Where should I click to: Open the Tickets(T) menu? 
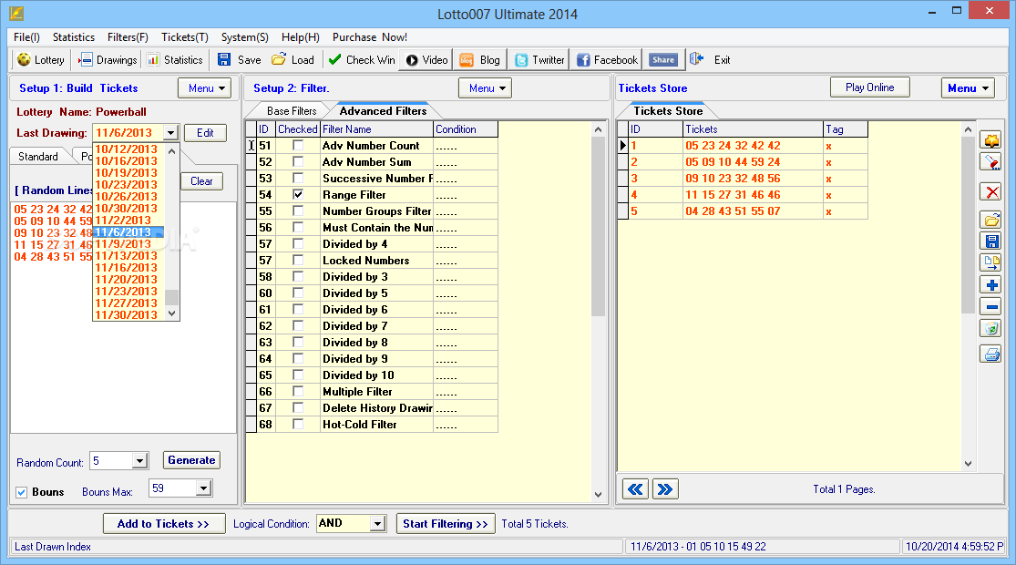(185, 37)
